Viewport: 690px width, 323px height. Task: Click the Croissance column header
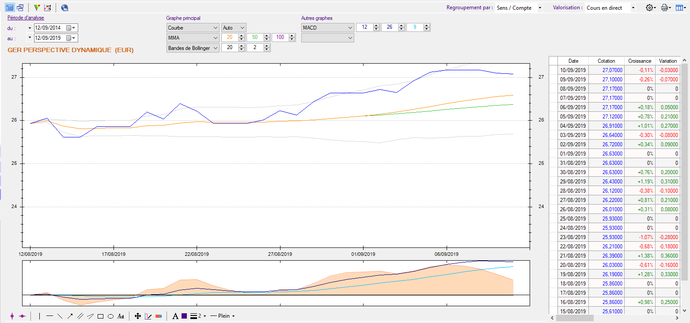639,61
